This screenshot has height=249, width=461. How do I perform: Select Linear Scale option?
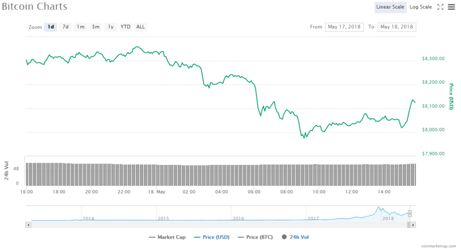(x=390, y=7)
